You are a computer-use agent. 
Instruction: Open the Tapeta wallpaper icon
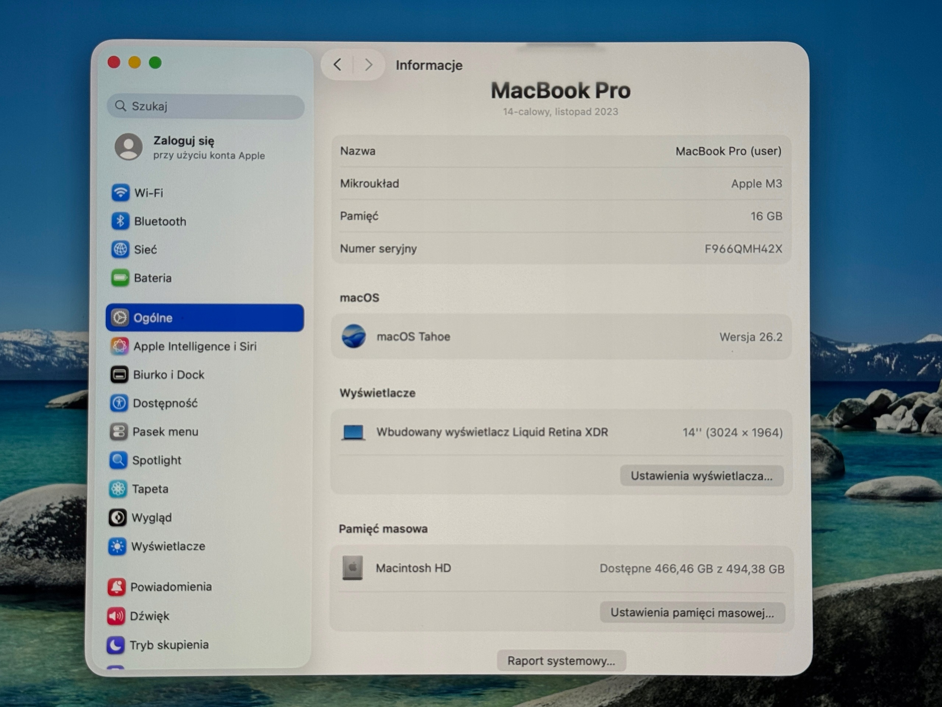pyautogui.click(x=117, y=489)
